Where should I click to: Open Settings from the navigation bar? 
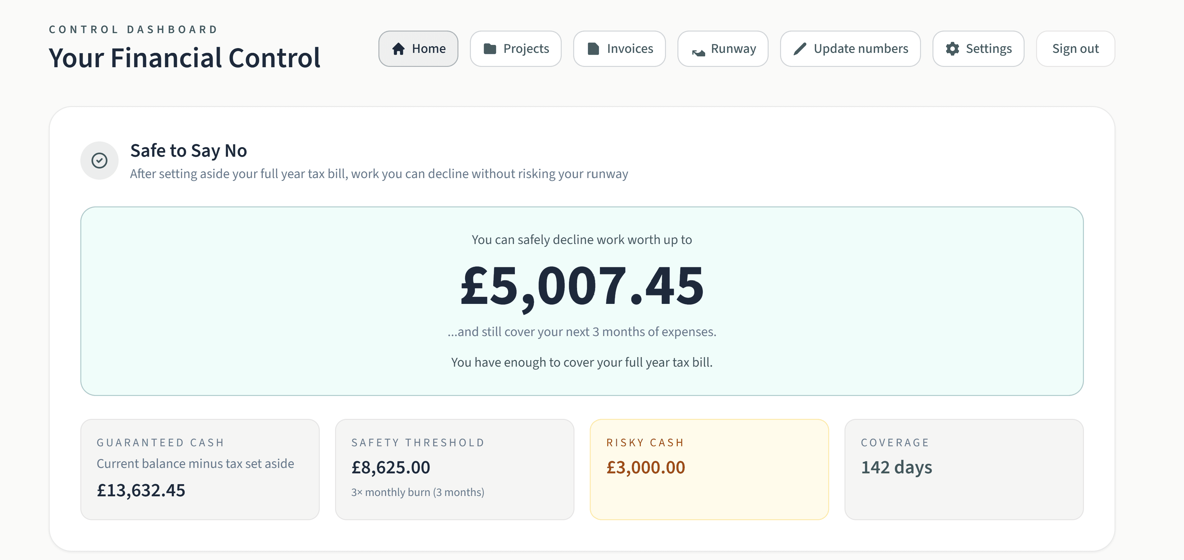tap(978, 49)
